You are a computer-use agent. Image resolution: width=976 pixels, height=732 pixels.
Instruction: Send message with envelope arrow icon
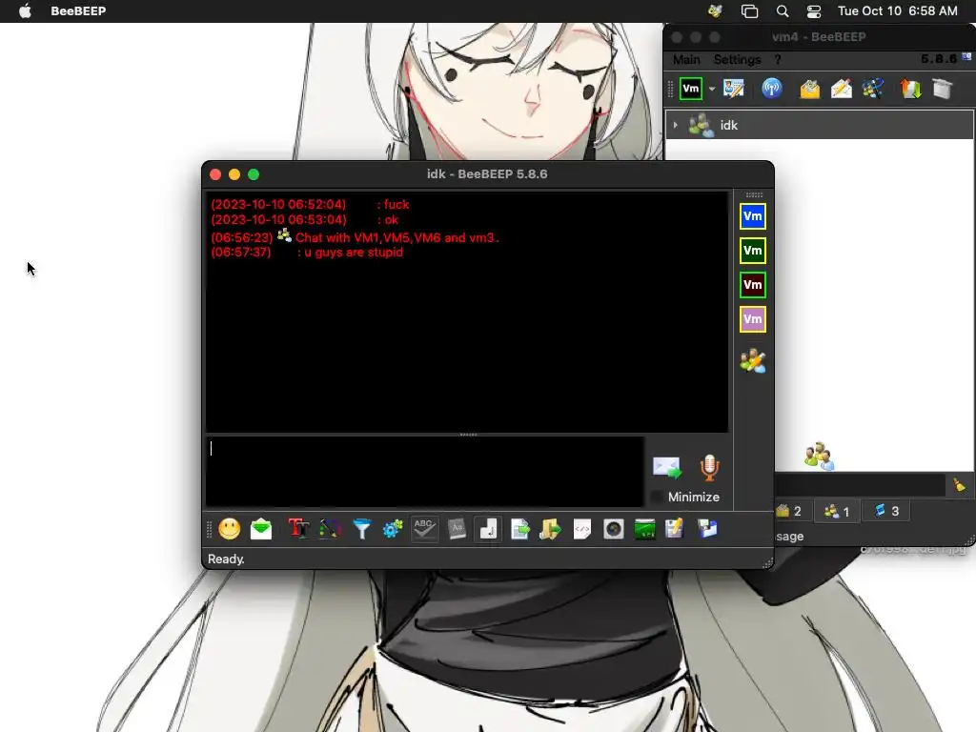pos(666,467)
